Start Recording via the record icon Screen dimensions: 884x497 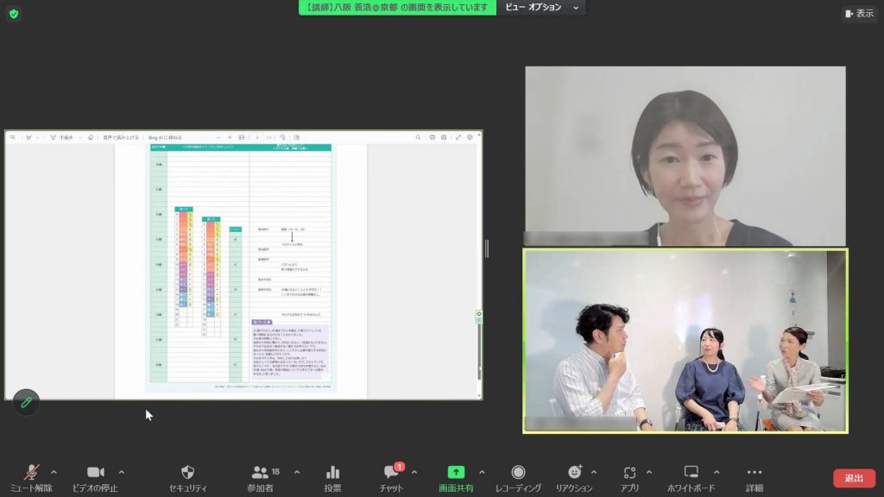coord(518,473)
